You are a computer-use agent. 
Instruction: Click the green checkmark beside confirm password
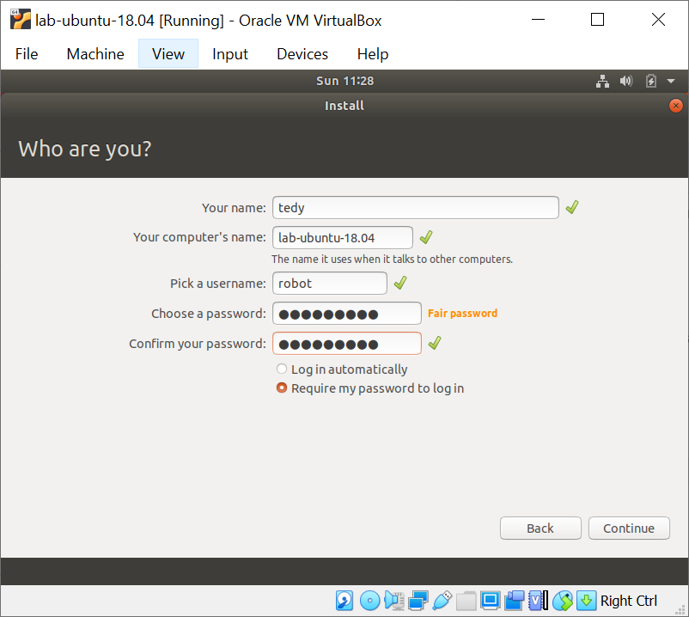(x=435, y=343)
